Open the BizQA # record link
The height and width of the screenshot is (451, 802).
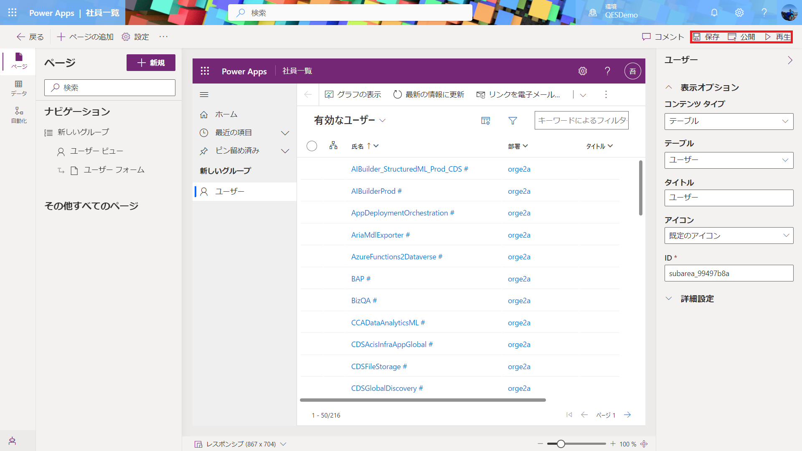(364, 301)
